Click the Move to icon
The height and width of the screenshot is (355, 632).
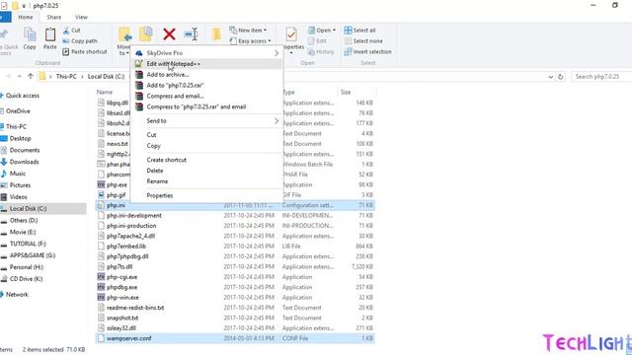tap(124, 35)
